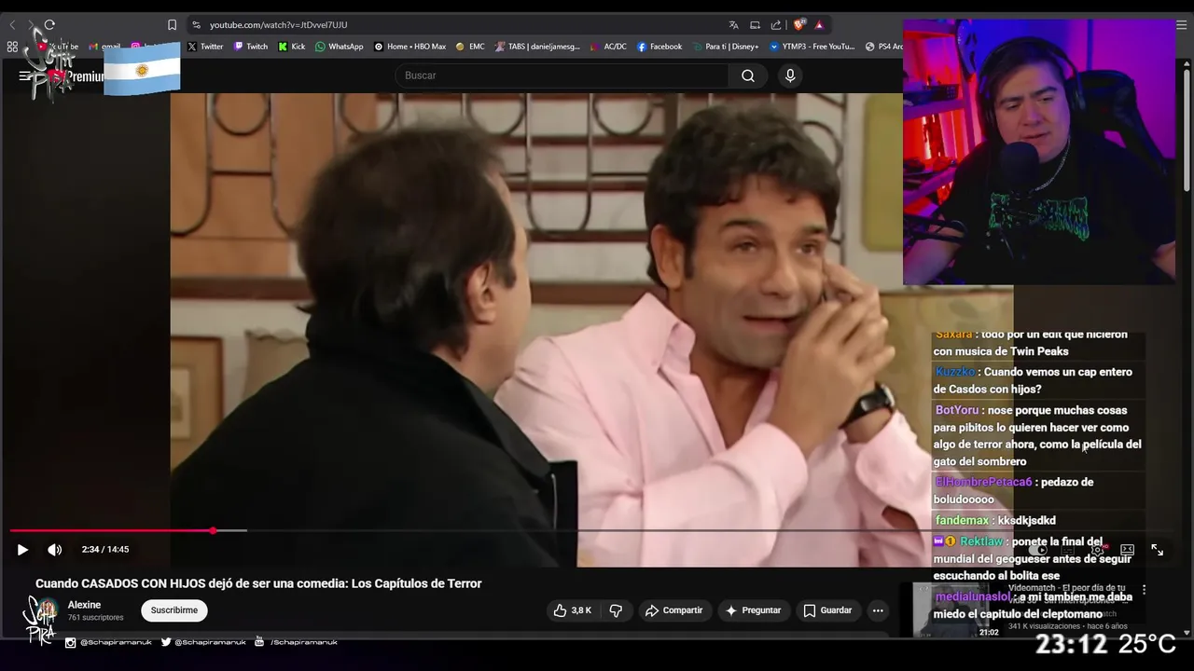Open the Alexine channel name
The image size is (1194, 671).
coord(84,605)
